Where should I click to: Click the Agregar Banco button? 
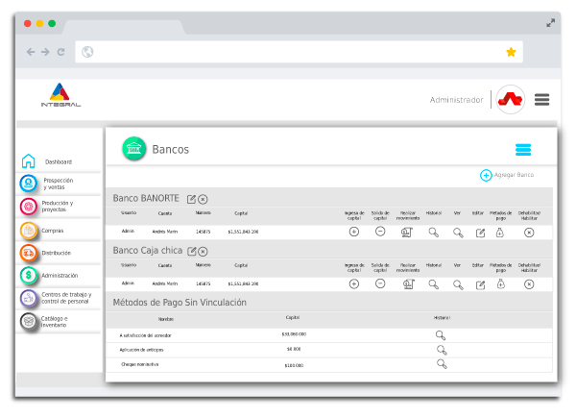point(507,175)
